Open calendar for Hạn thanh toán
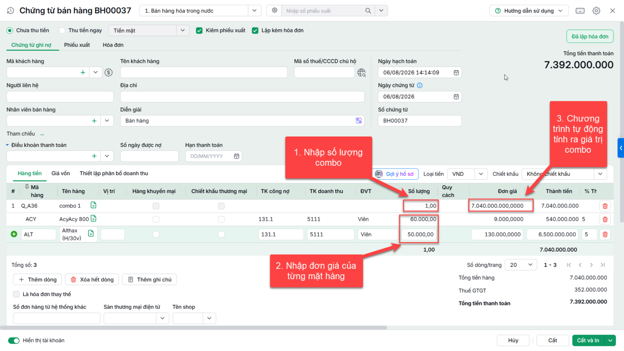This screenshot has height=351, width=624. coord(236,156)
